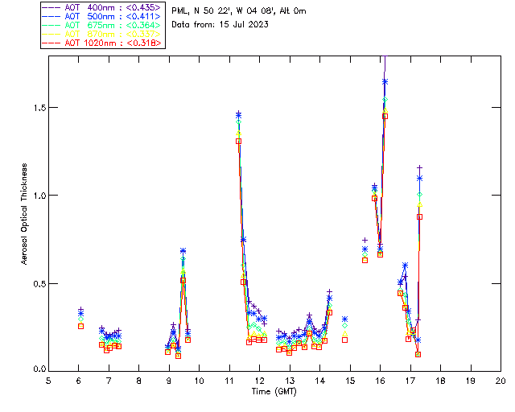Click the x-axis label 14
This screenshot has height=412, width=515.
pos(320,381)
